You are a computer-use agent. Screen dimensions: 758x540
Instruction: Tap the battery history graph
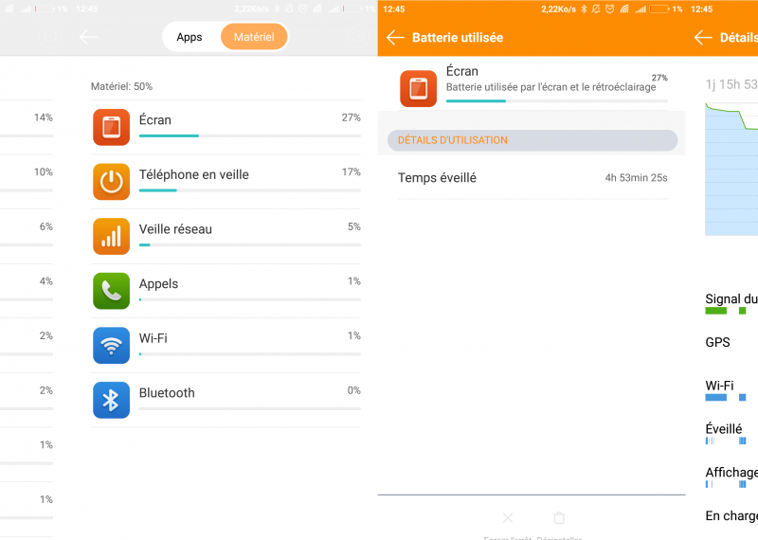pos(731,170)
